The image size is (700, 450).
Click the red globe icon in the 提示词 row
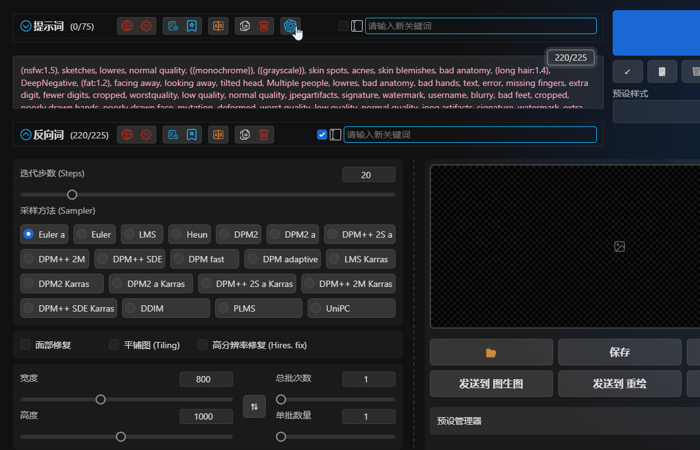(127, 26)
